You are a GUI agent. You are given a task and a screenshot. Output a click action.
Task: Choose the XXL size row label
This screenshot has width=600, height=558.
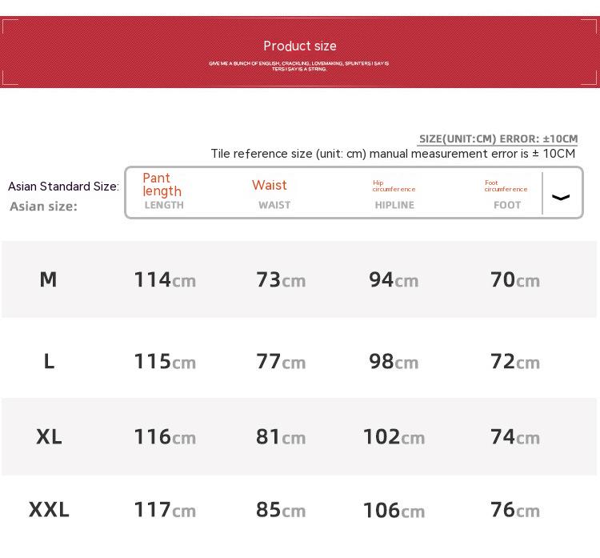click(x=49, y=509)
